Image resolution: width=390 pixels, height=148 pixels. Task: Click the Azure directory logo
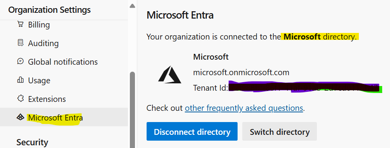[x=170, y=74]
